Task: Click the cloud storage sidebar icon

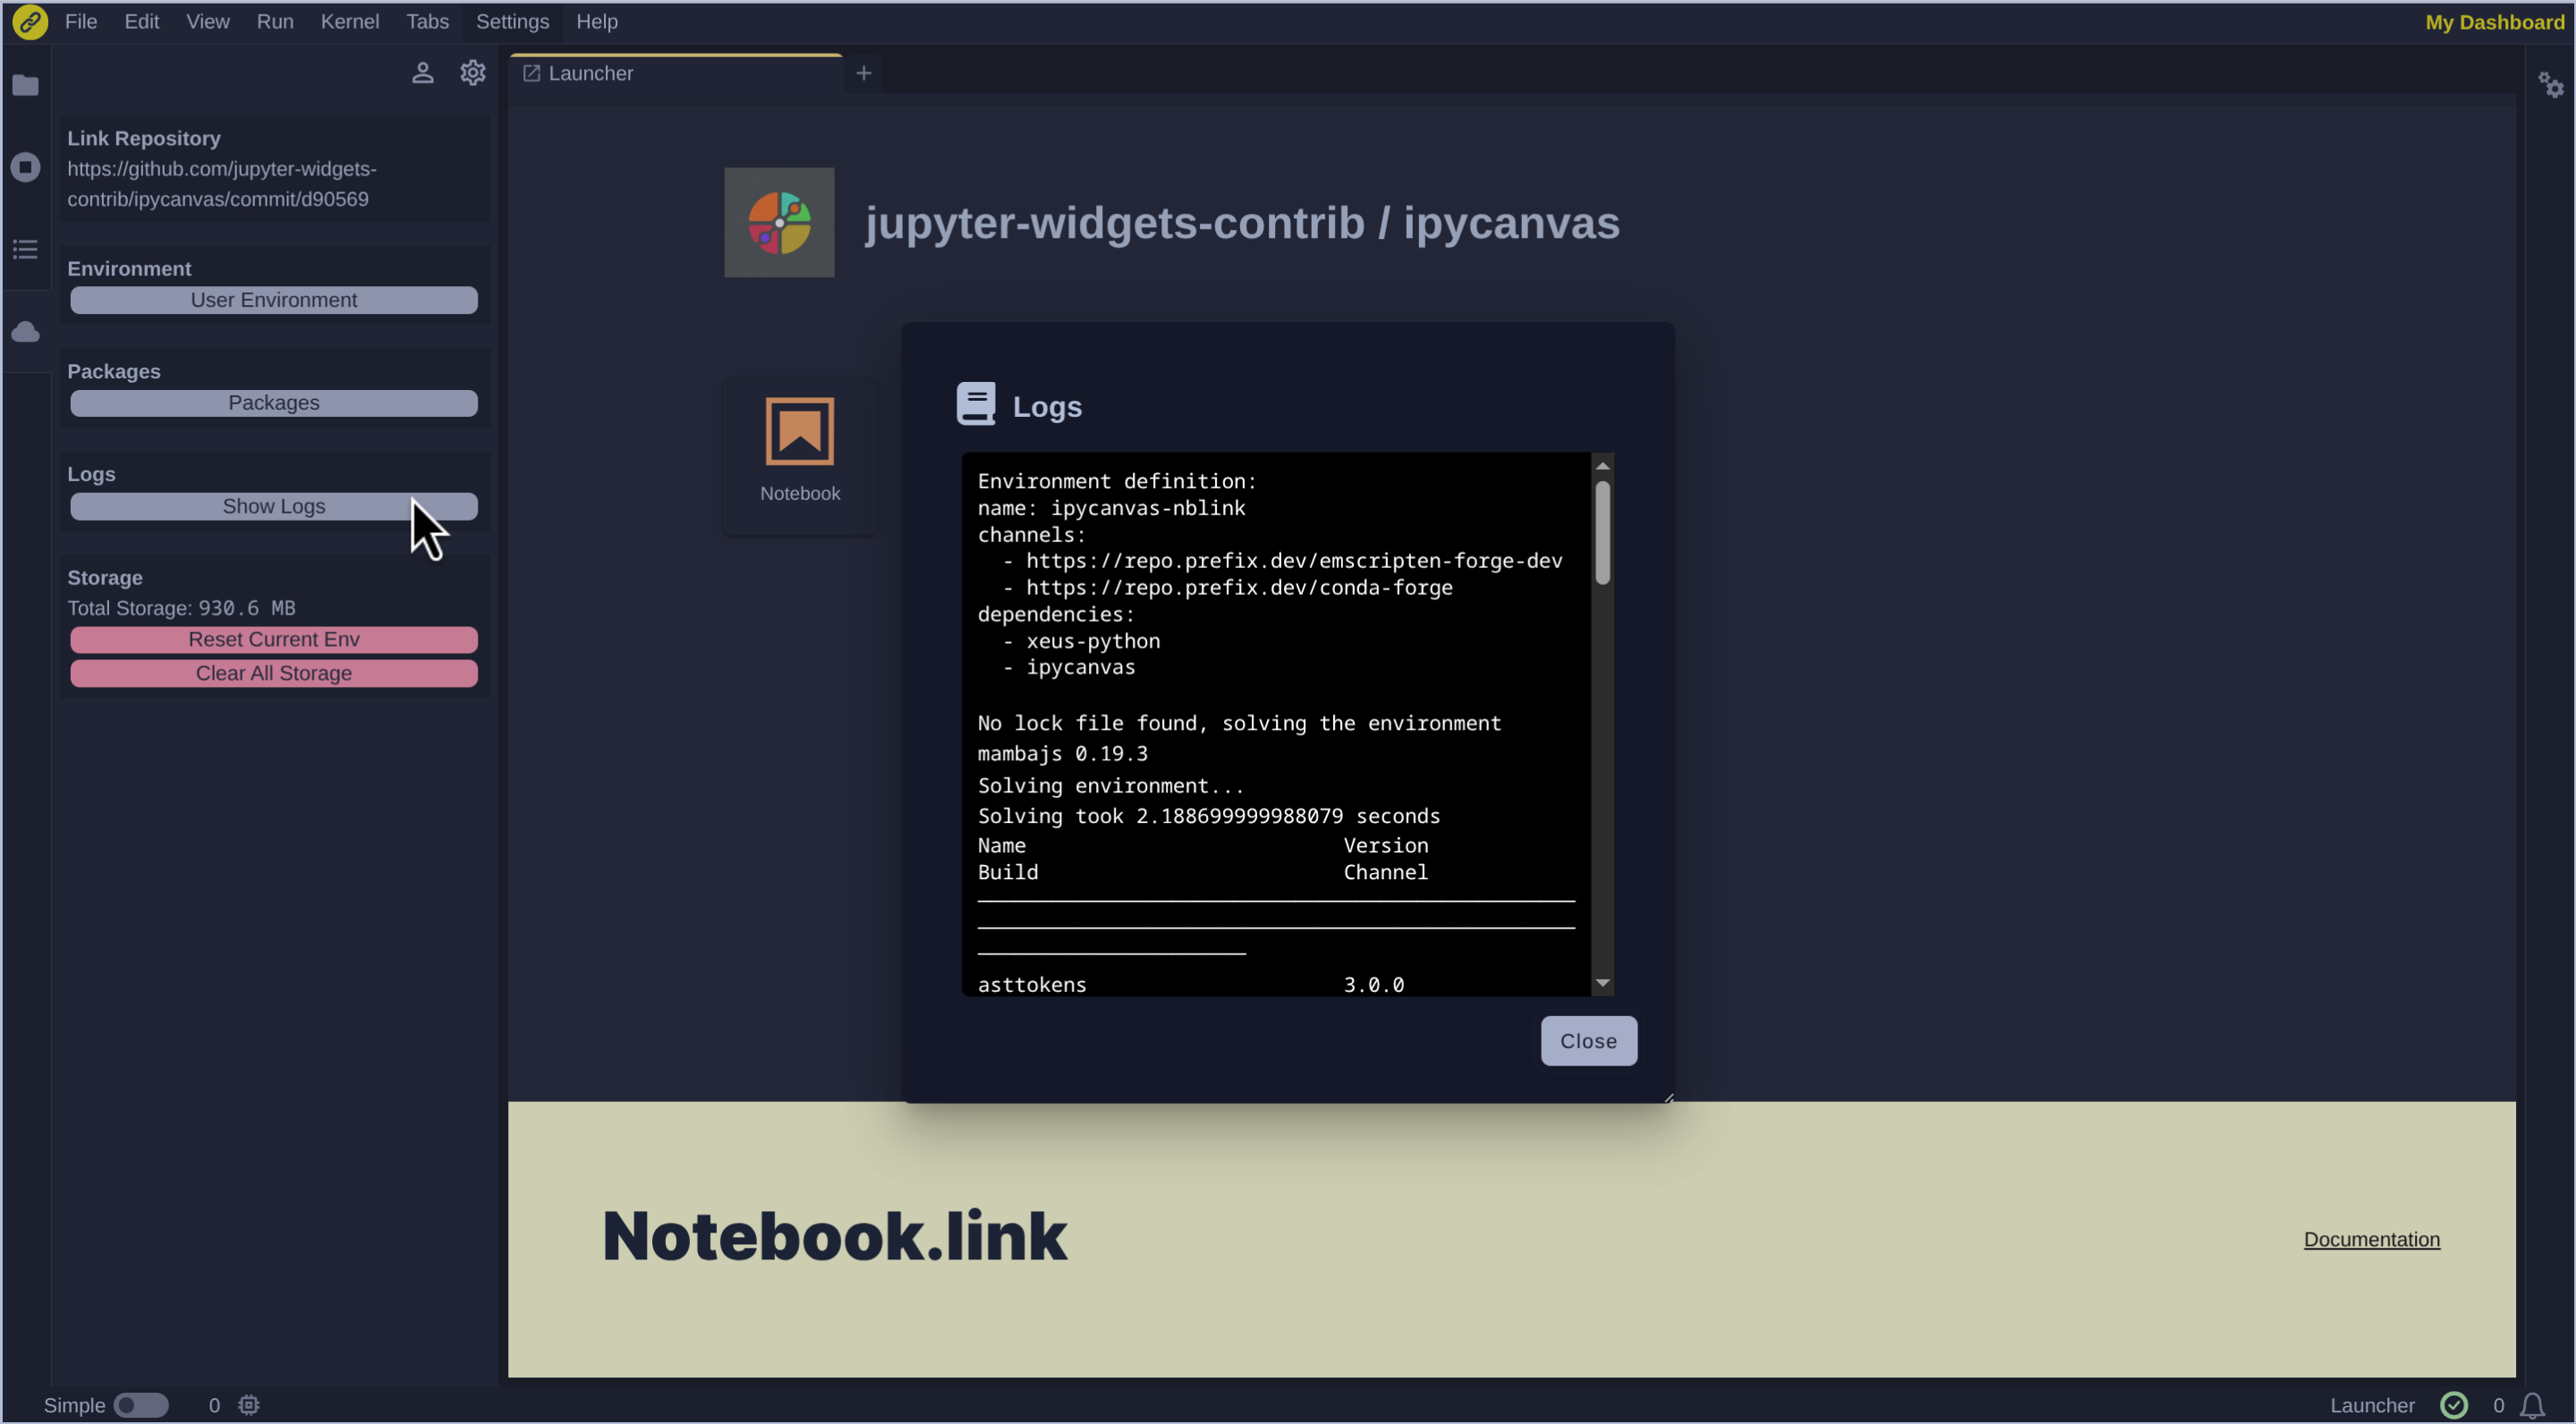Action: point(25,331)
